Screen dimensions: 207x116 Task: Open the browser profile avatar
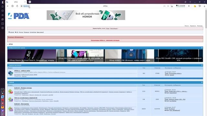(3, 2)
